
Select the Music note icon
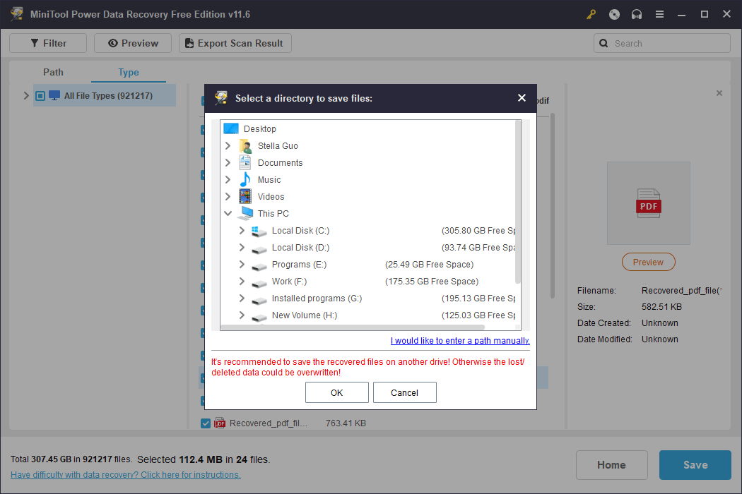click(245, 180)
